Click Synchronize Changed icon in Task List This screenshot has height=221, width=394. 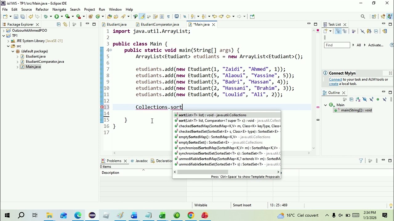coord(384,31)
